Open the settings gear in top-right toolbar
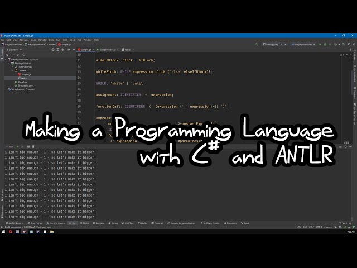This screenshot has width=357, height=268. 354,44
